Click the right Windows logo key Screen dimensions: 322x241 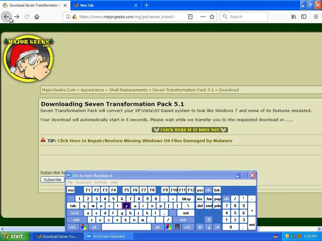[x=169, y=227]
